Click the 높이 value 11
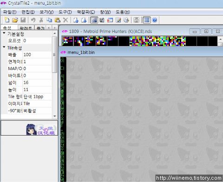 (x=37, y=90)
